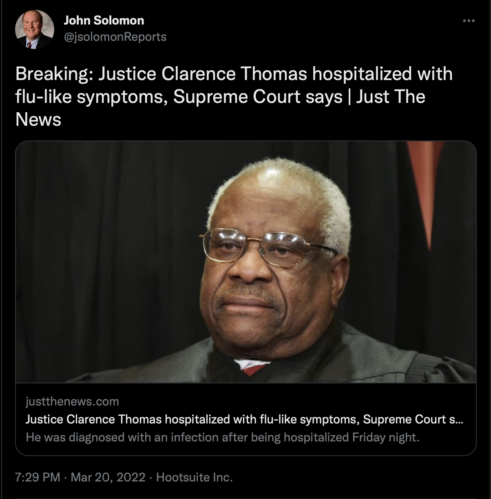Click 'Supreme Court says' in tweet text

257,97
